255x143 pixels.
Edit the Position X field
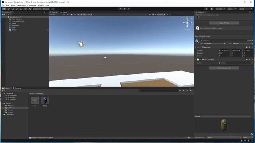tap(225, 50)
